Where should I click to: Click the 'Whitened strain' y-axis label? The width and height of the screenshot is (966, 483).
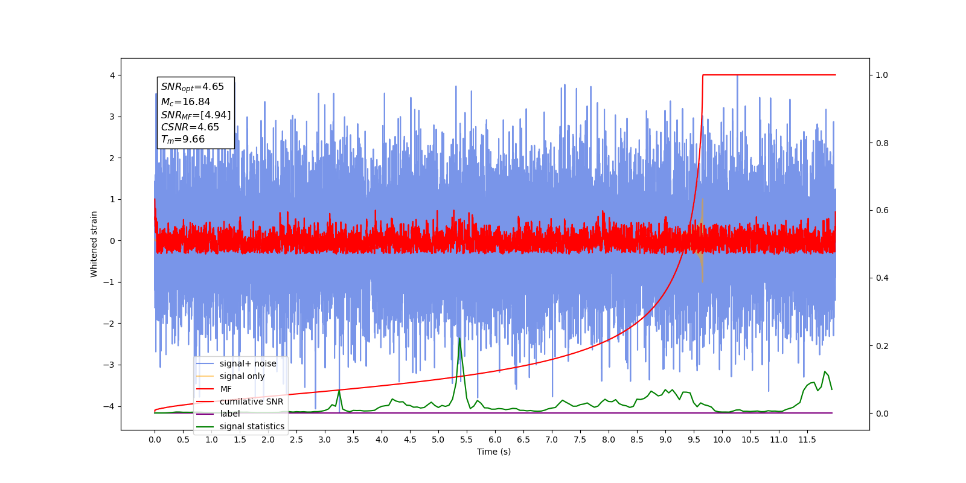(x=94, y=244)
